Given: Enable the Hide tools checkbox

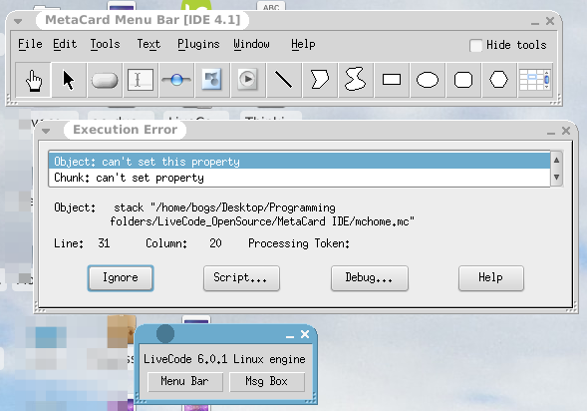Looking at the screenshot, I should (x=475, y=45).
